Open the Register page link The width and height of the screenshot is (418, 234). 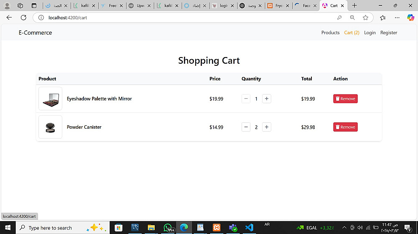click(x=389, y=32)
